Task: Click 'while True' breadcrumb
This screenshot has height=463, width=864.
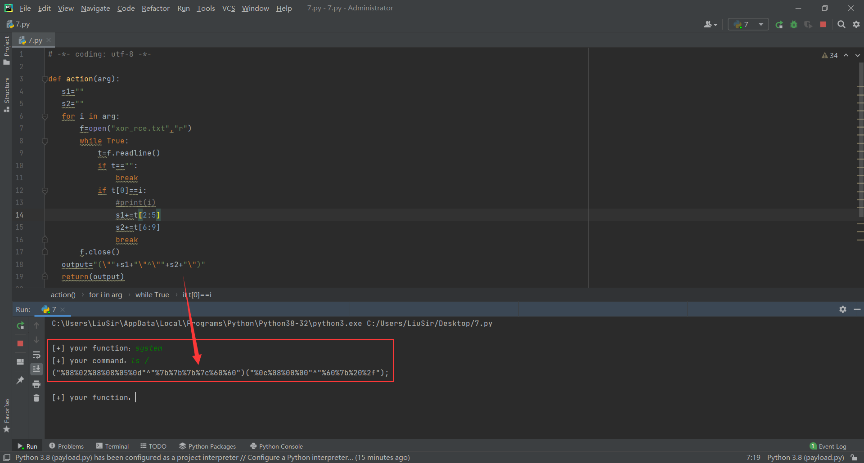Action: tap(152, 295)
